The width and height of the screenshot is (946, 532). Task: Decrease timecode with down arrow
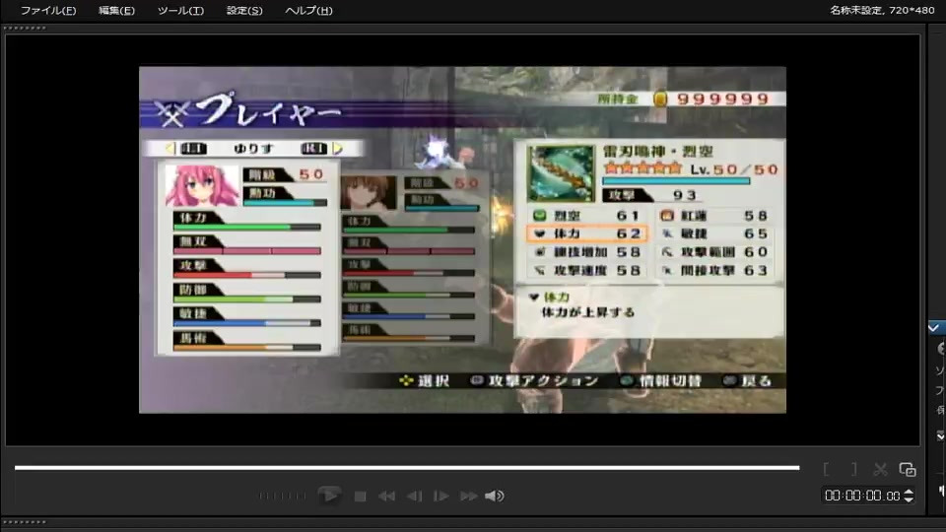909,500
